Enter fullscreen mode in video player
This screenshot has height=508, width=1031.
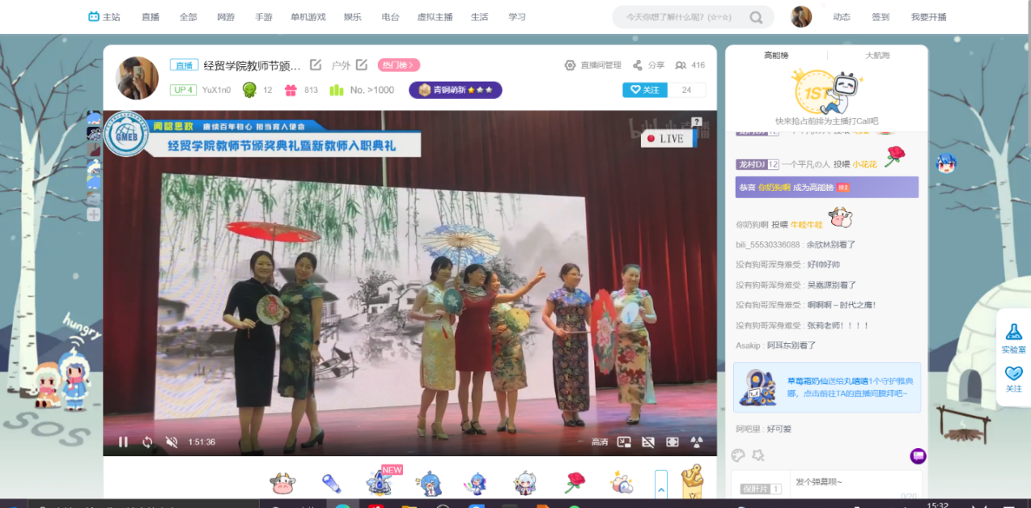click(x=672, y=442)
